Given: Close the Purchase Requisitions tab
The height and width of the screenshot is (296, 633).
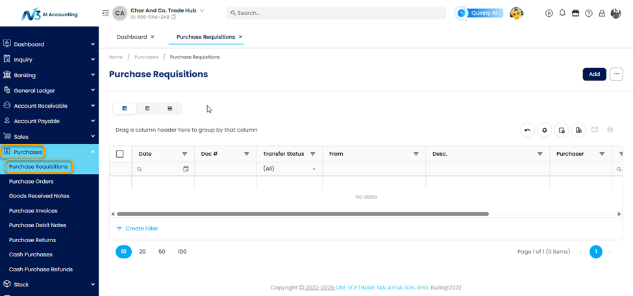Looking at the screenshot, I should tap(241, 37).
